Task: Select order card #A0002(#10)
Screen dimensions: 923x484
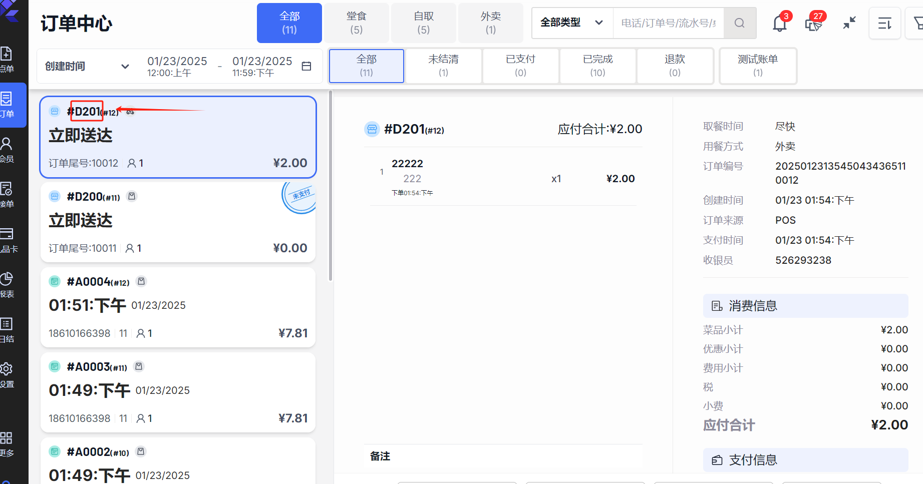Action: 178,460
